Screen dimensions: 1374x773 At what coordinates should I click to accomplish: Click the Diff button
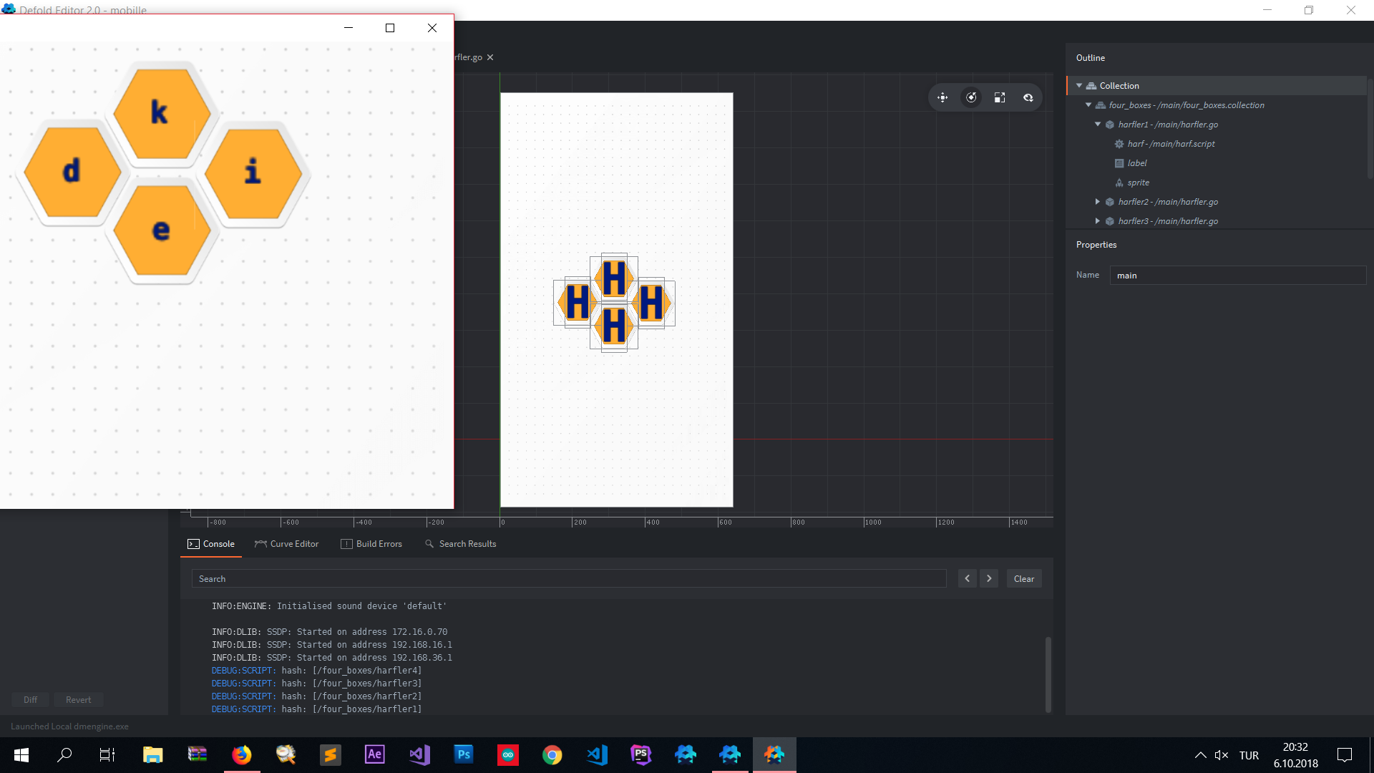coord(30,700)
